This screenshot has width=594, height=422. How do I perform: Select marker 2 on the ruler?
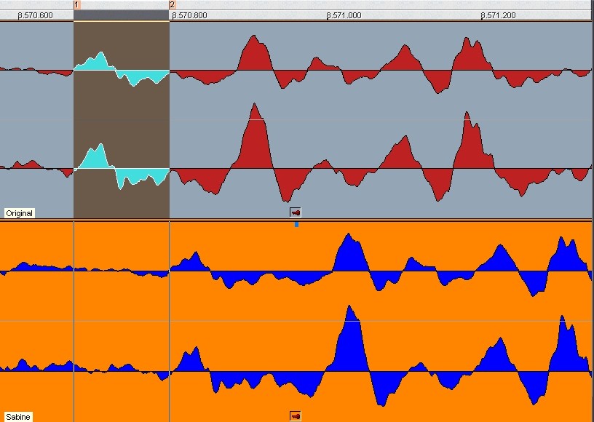[x=173, y=5]
